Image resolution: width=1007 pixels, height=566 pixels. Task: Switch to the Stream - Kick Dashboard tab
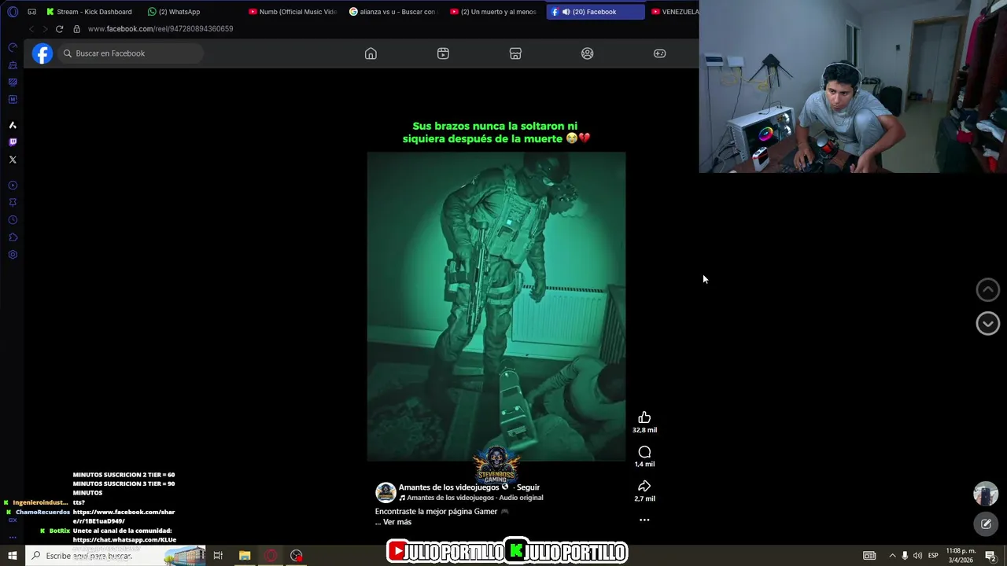pyautogui.click(x=89, y=12)
